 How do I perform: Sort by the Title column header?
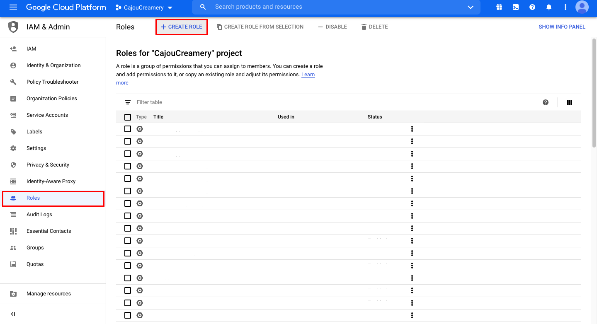pyautogui.click(x=158, y=117)
